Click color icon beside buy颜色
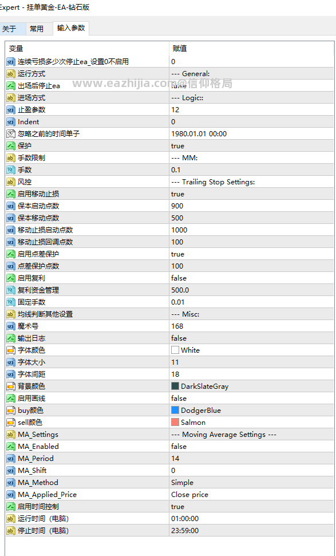Viewport: 336px width, 556px height. (x=11, y=411)
